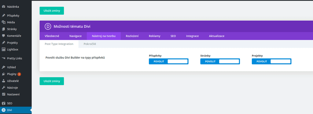
Task: Click the Pretty Links star icon
Action: coord(3,58)
